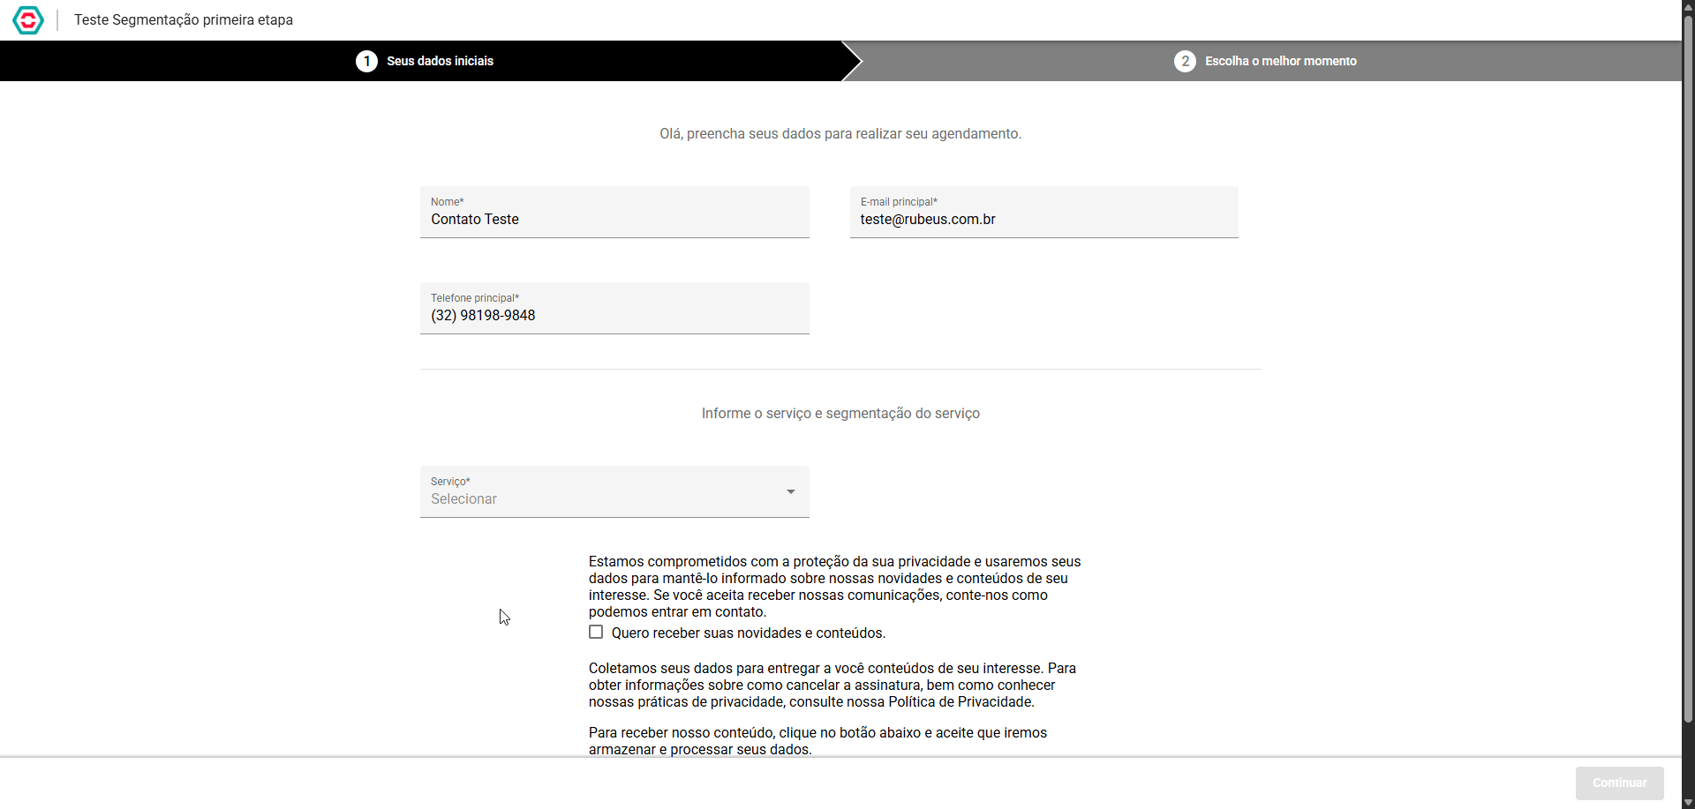Click the Rubeus hexagon logo icon
Screen dimensions: 1695x809
pos(28,19)
